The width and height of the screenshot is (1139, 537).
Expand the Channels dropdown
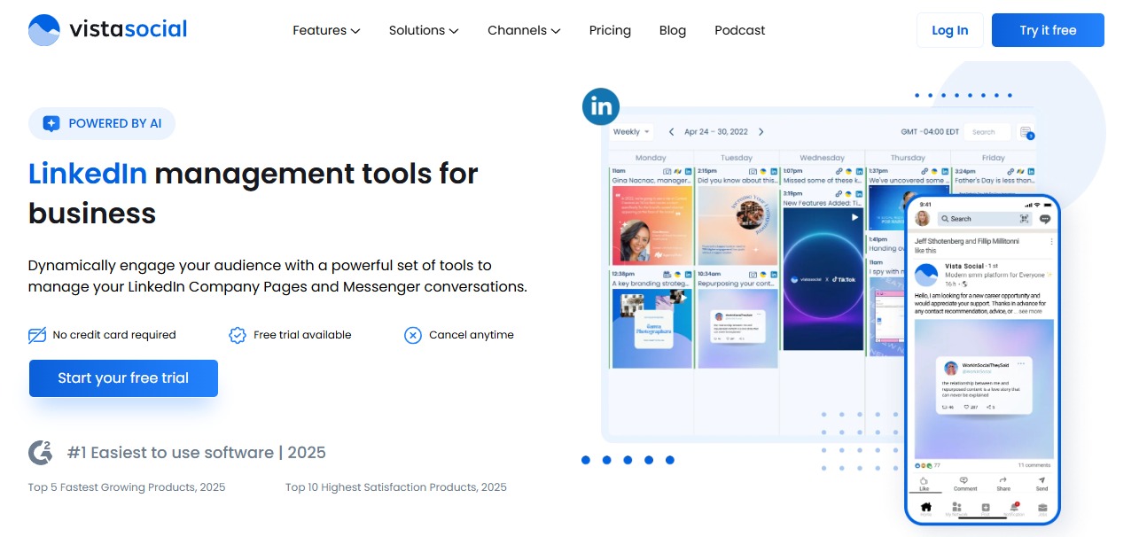coord(523,29)
